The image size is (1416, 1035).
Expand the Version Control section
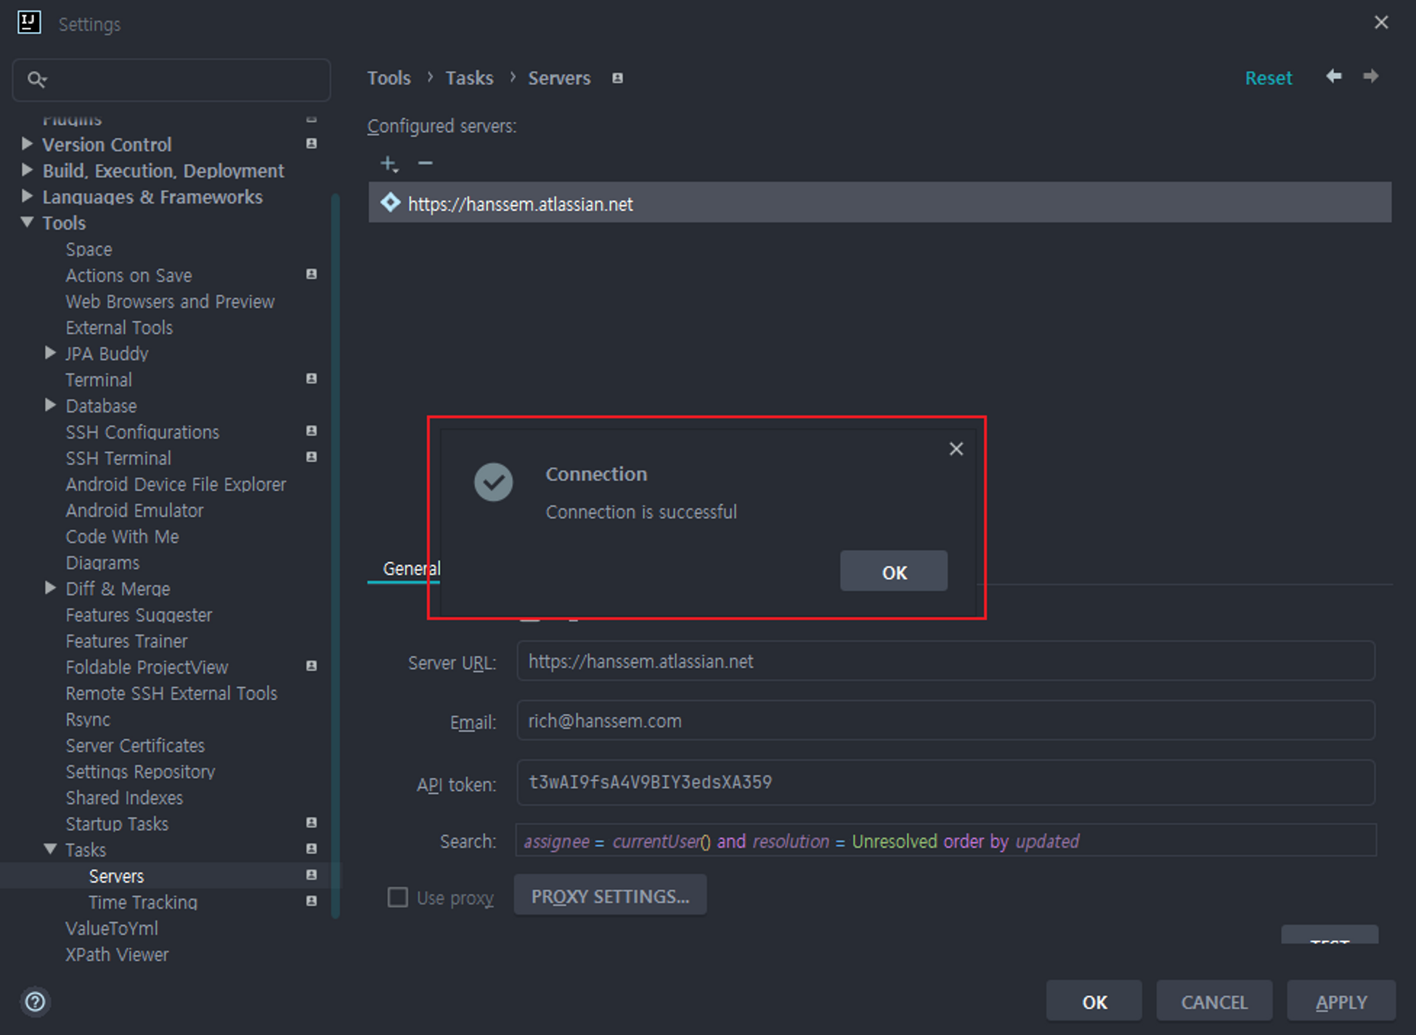[28, 144]
